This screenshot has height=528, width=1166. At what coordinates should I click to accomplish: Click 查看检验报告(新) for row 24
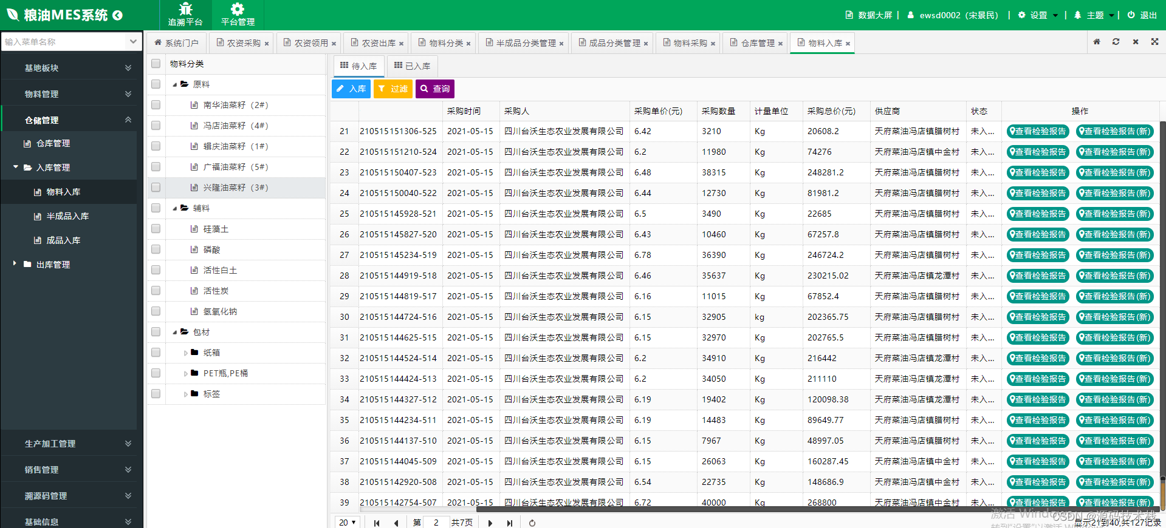(1115, 193)
